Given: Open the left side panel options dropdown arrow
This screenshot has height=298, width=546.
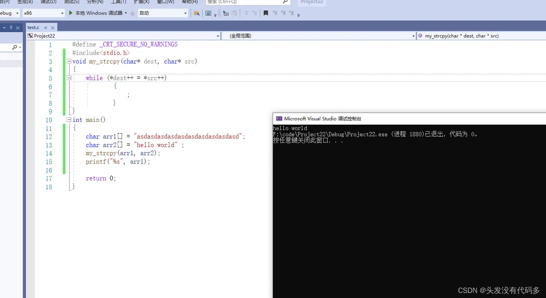Looking at the screenshot, I should (x=4, y=28).
